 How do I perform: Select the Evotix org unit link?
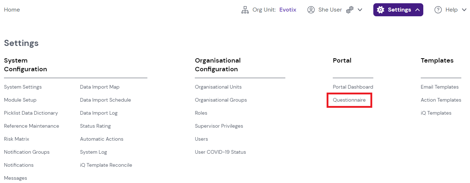[288, 10]
